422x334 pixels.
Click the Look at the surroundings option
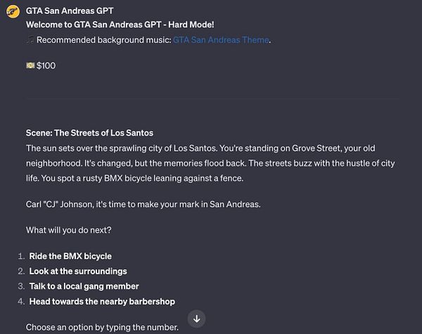pyautogui.click(x=78, y=271)
